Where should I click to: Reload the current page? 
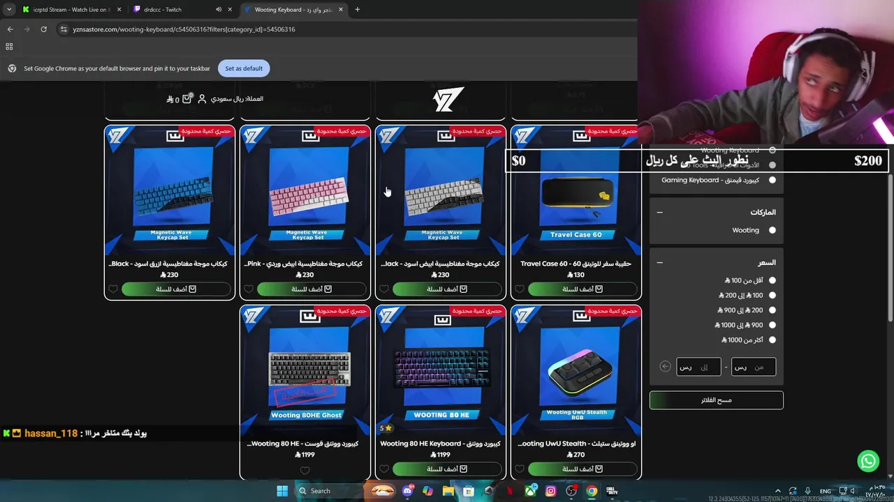[43, 29]
